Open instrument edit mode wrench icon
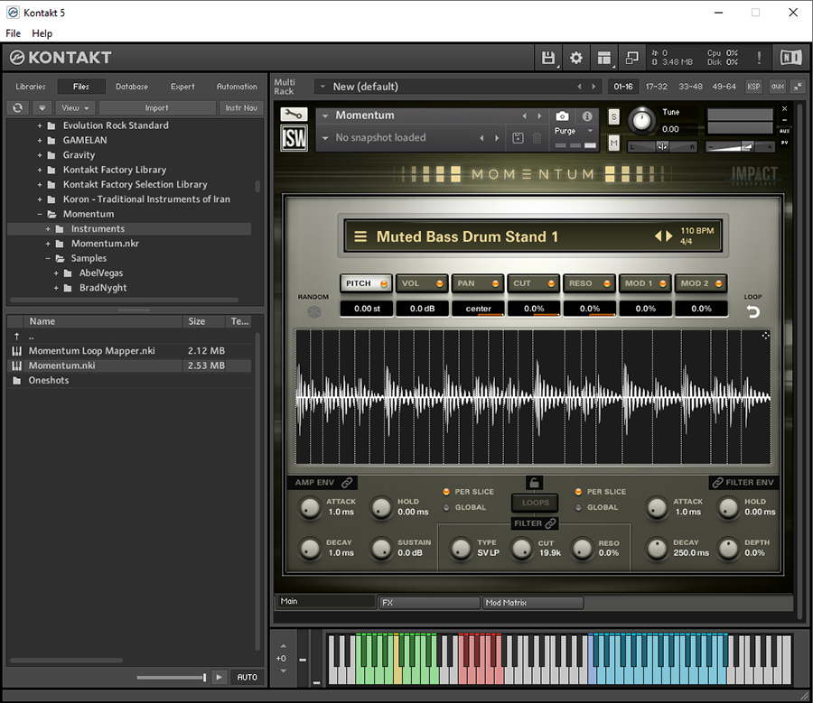The width and height of the screenshot is (813, 703). [x=294, y=114]
